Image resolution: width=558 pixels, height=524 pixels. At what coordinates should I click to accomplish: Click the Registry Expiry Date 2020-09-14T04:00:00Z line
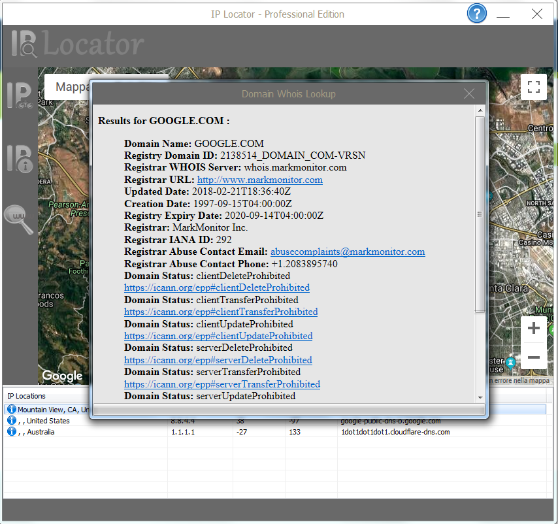click(x=224, y=216)
